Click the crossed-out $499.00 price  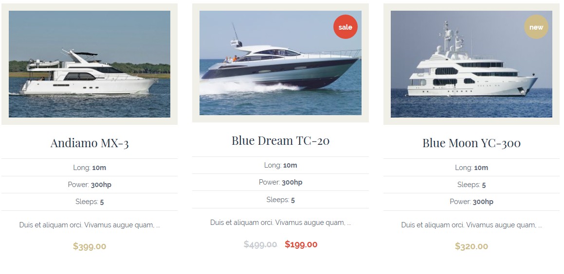(260, 244)
